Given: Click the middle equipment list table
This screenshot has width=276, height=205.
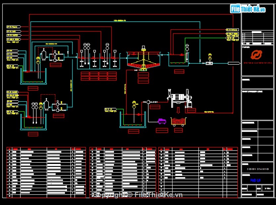Looking at the screenshot, I should pyautogui.click(x=123, y=173).
